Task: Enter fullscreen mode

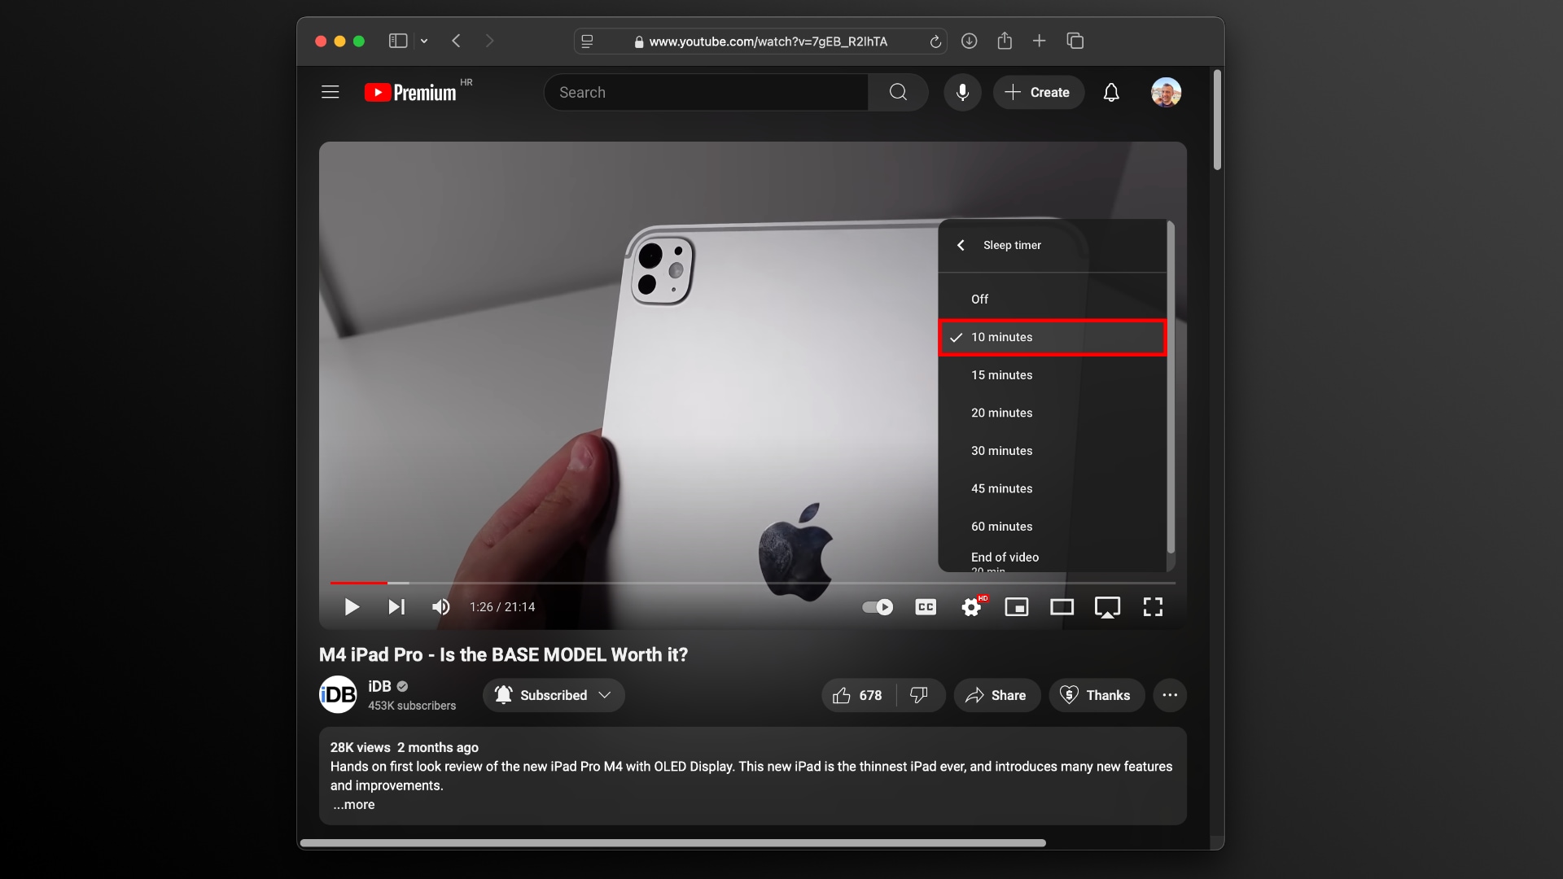Action: click(1153, 607)
